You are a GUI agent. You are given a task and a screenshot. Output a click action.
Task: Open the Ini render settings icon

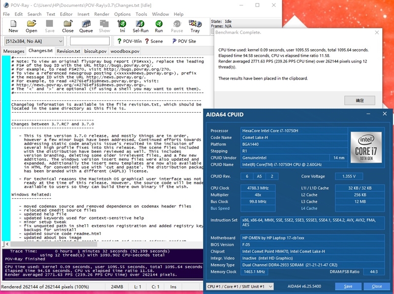click(x=122, y=26)
